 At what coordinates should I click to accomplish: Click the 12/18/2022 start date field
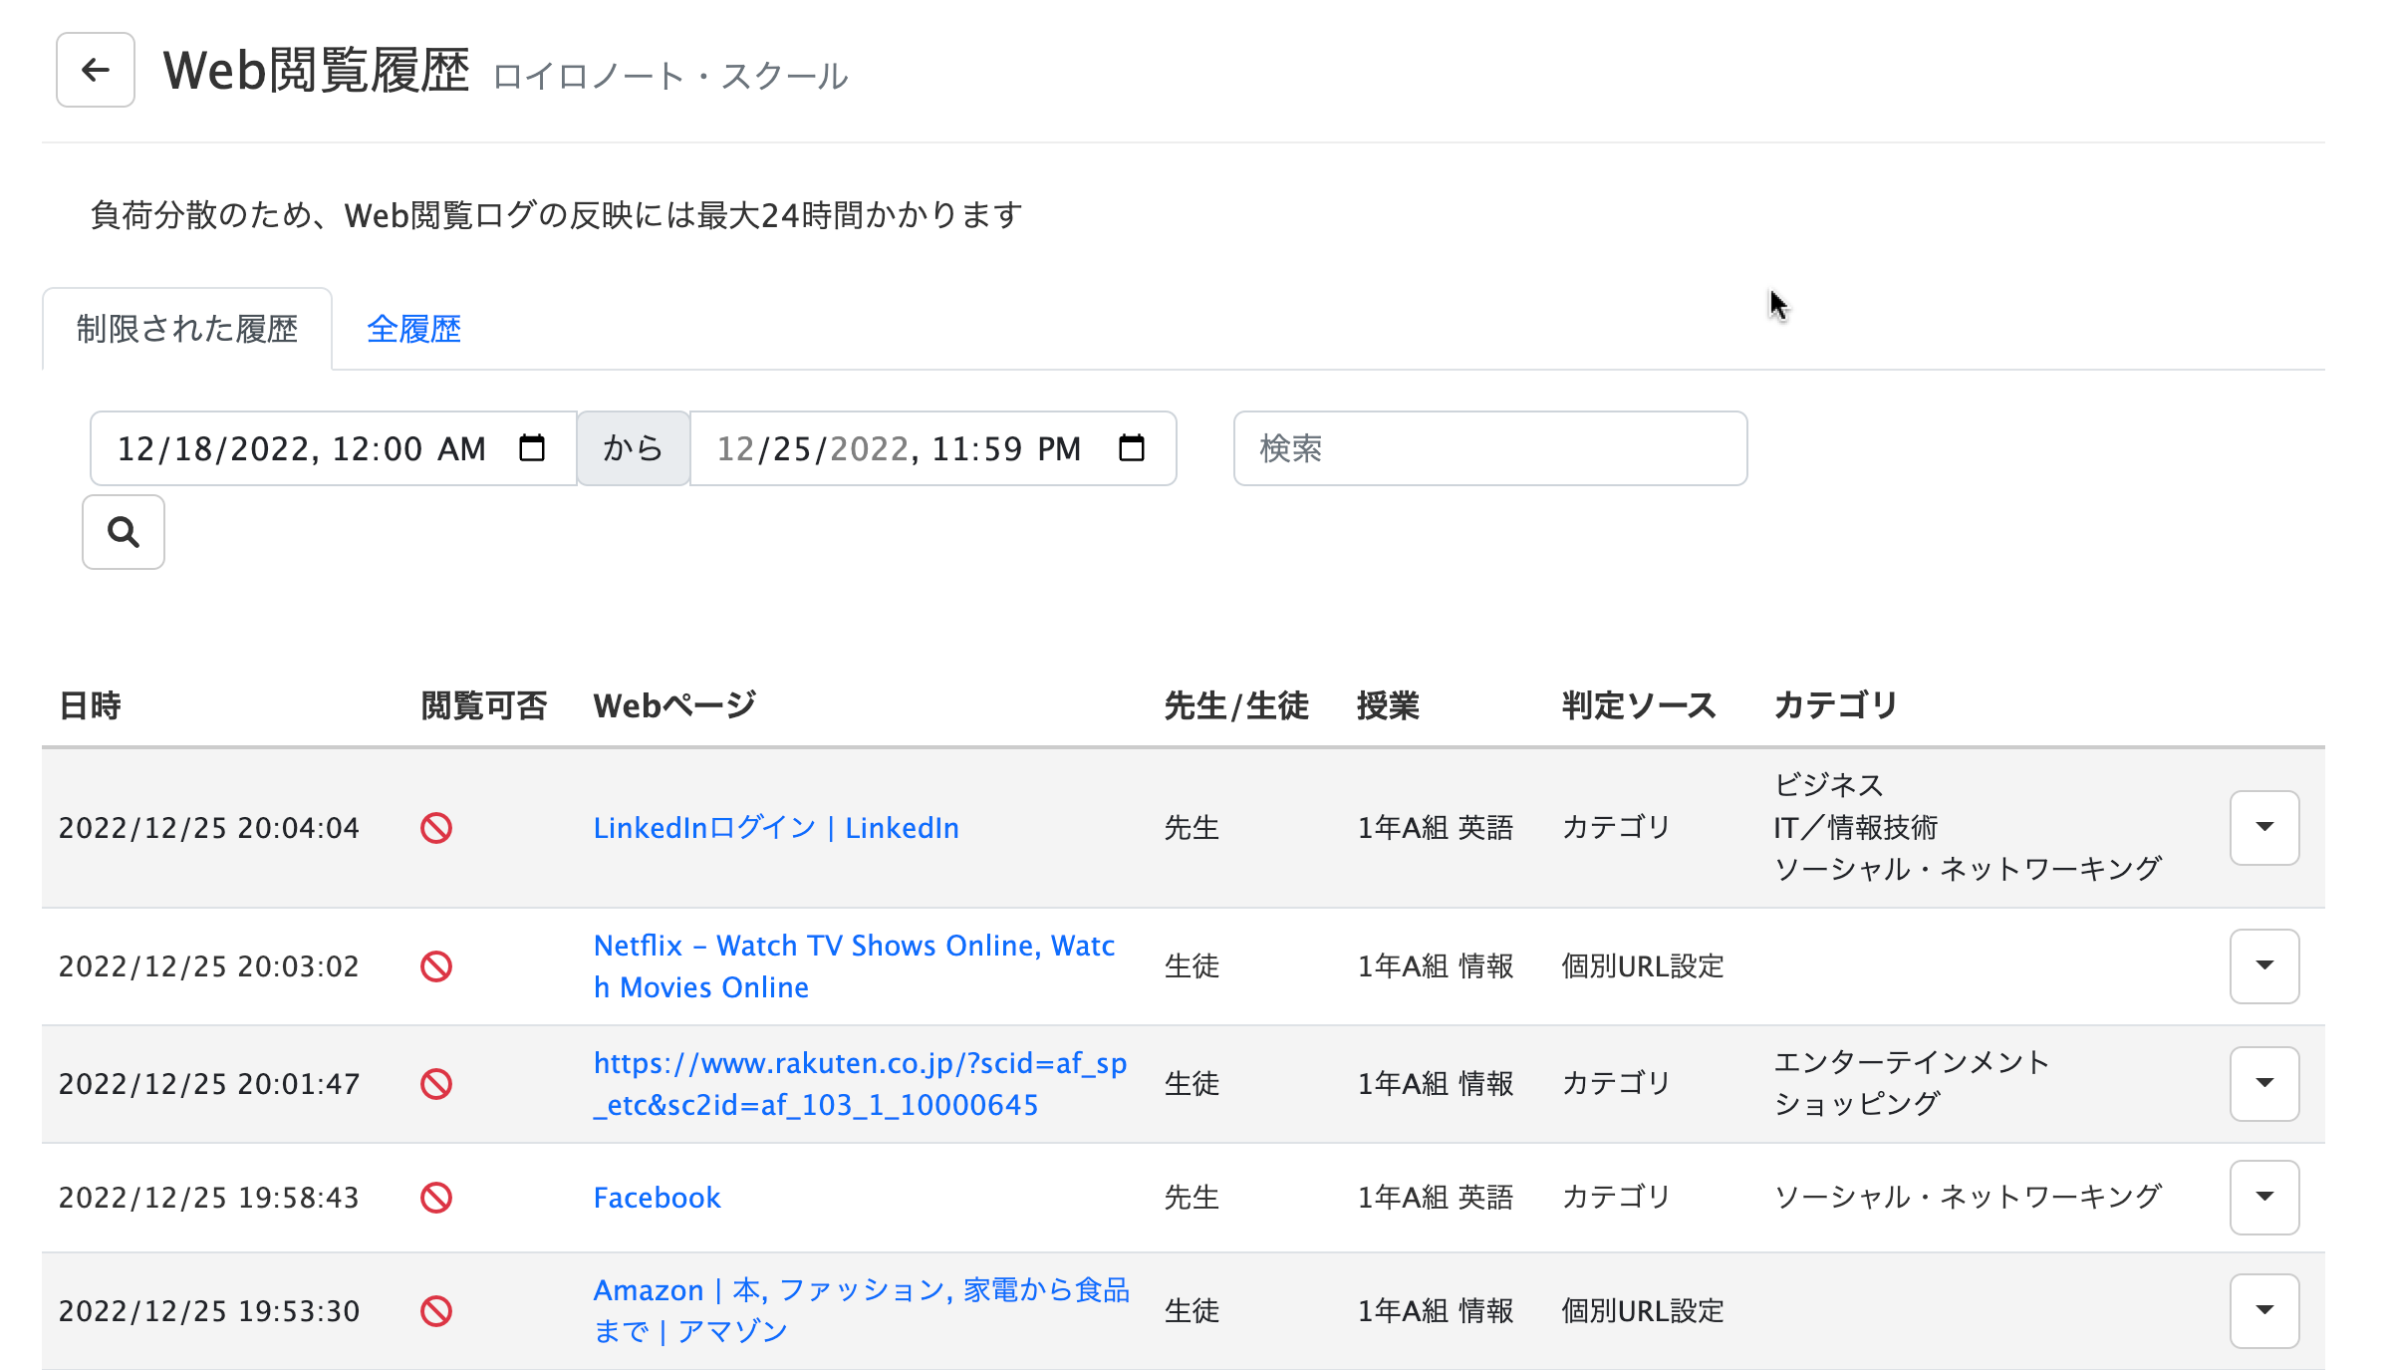click(299, 448)
